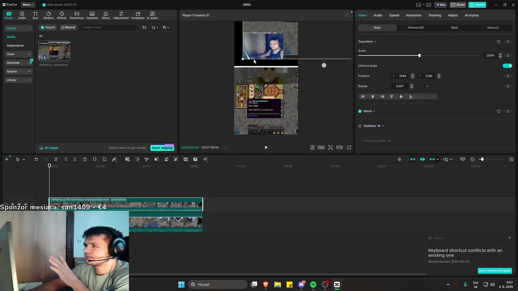The width and height of the screenshot is (518, 291).
Task: Switch to the Speed tab
Action: click(394, 15)
